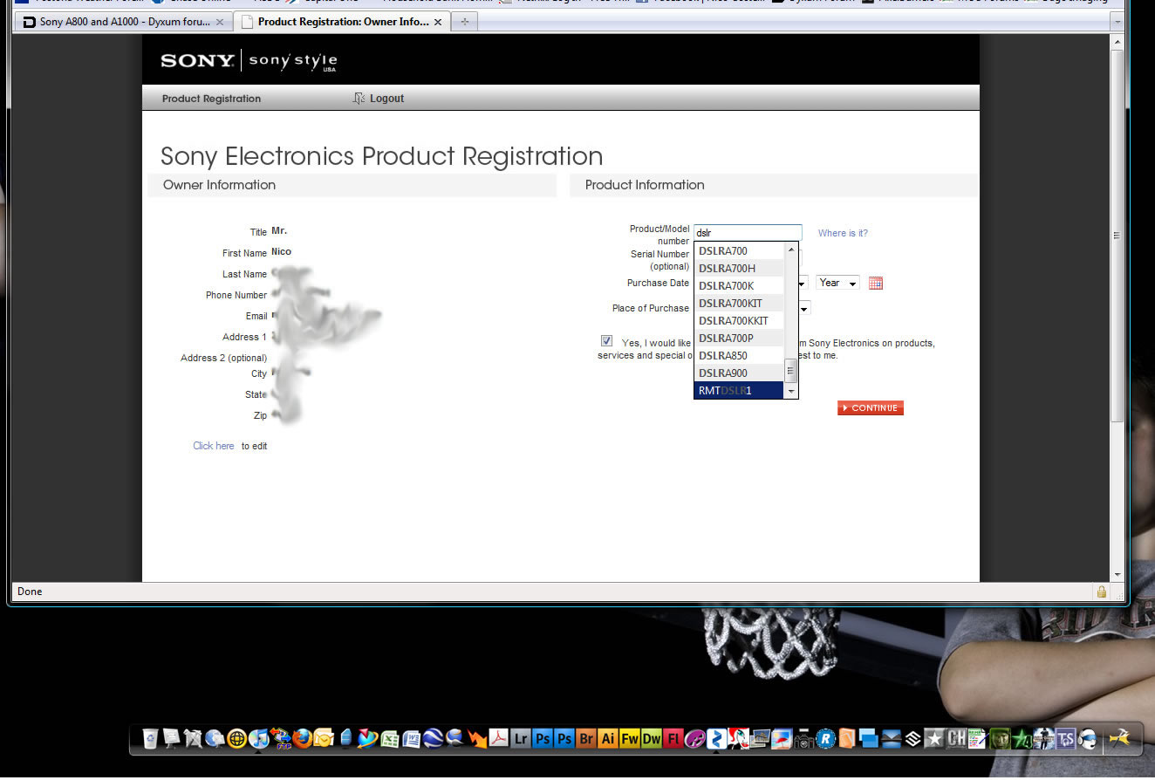Click Logout in the navigation bar
This screenshot has height=780, width=1155.
click(x=386, y=99)
